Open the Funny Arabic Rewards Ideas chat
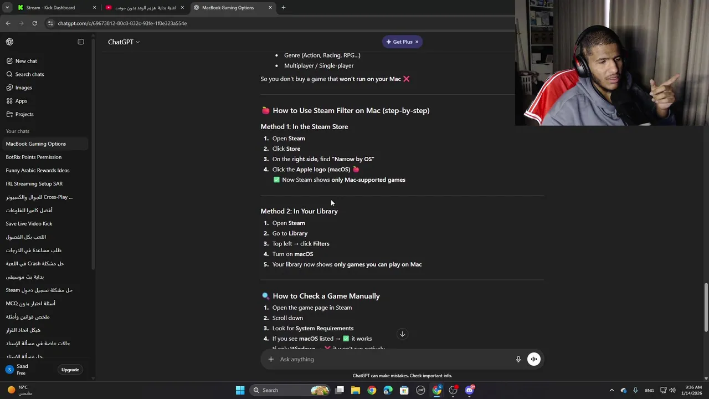This screenshot has height=399, width=709. point(44,170)
